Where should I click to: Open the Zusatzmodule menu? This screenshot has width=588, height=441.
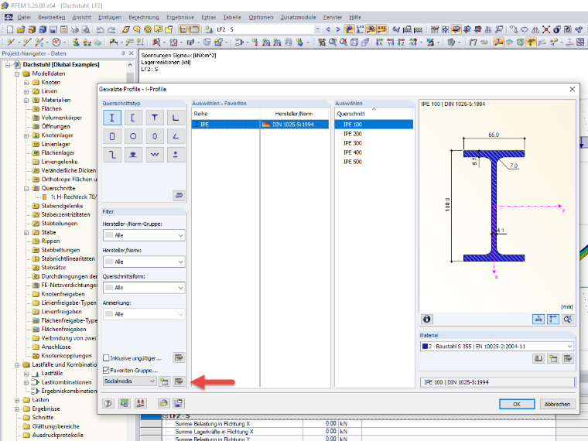[298, 17]
